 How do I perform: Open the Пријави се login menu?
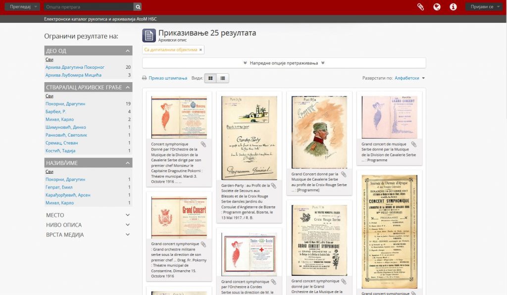484,7
